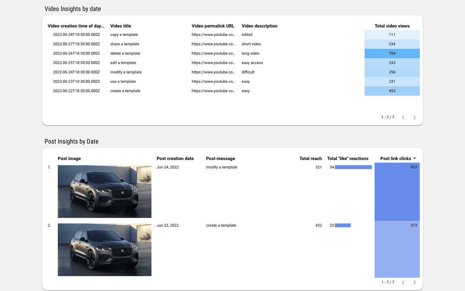Click the car image for the Jun 24 post
Screen dimensions: 465x291
pyautogui.click(x=104, y=191)
